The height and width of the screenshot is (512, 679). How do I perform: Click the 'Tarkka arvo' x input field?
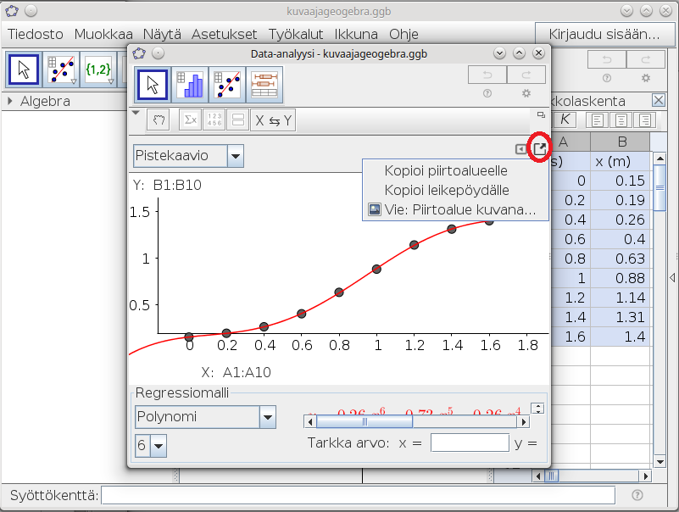pyautogui.click(x=470, y=442)
